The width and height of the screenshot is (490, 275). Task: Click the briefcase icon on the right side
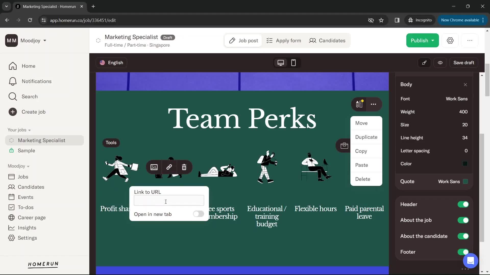(x=344, y=145)
